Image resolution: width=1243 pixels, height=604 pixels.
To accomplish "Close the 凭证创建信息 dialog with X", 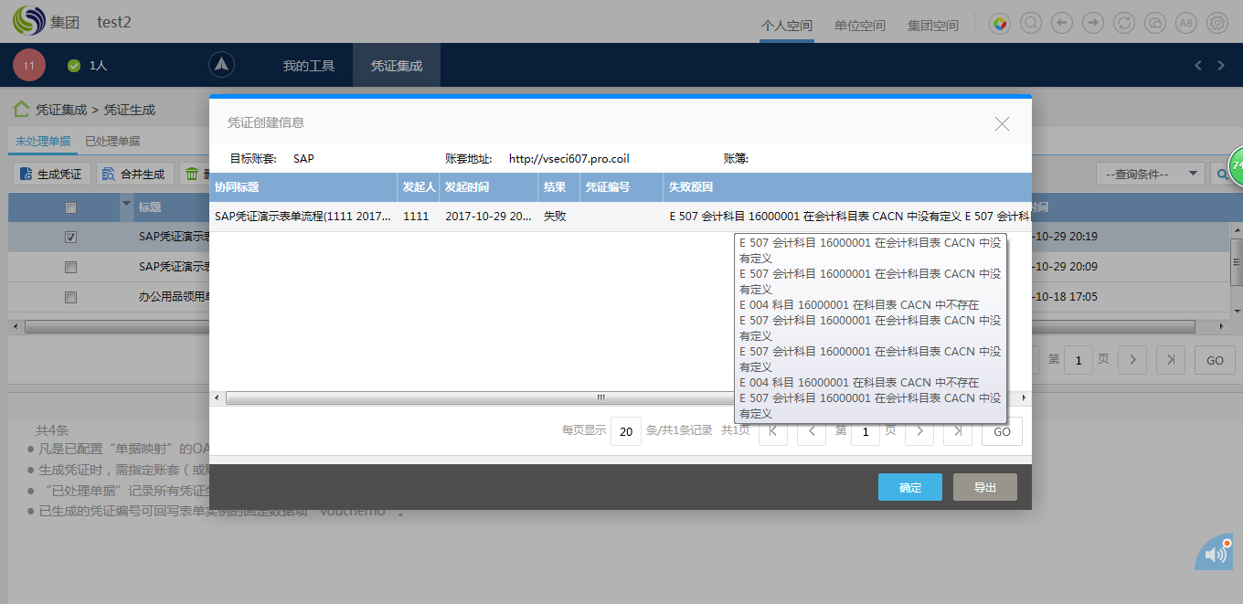I will pos(1002,123).
